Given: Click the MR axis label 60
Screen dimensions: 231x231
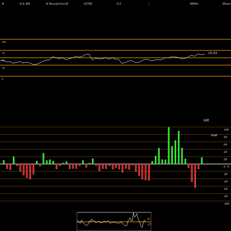Looking at the screenshot, I should tap(225, 145).
